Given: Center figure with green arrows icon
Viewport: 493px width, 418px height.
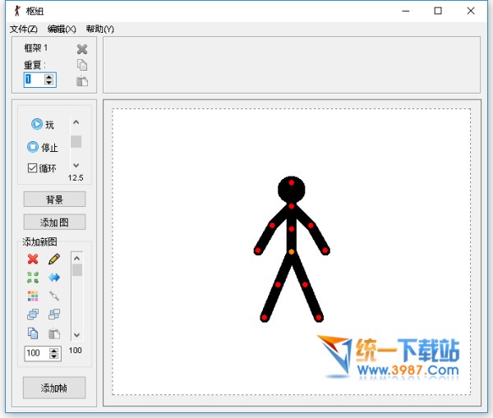Looking at the screenshot, I should click(33, 278).
